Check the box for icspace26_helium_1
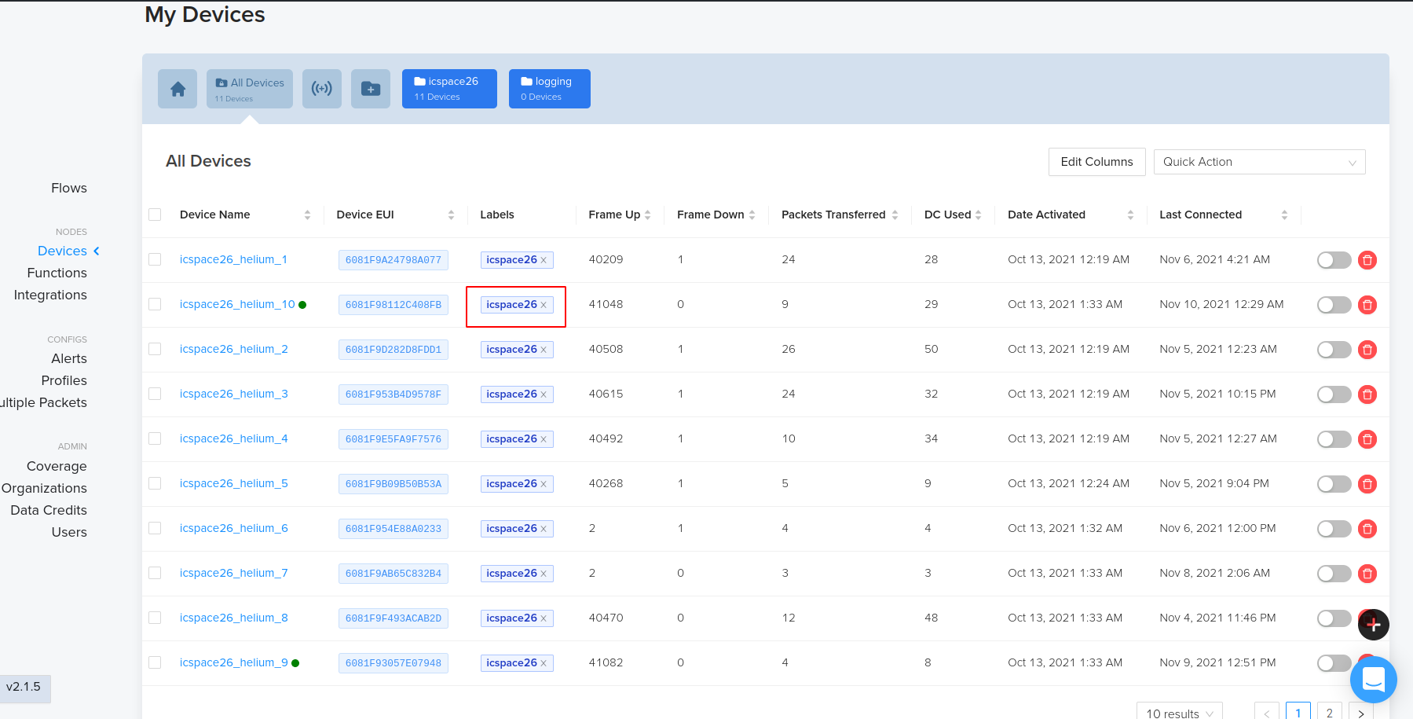This screenshot has width=1413, height=719. pos(155,259)
